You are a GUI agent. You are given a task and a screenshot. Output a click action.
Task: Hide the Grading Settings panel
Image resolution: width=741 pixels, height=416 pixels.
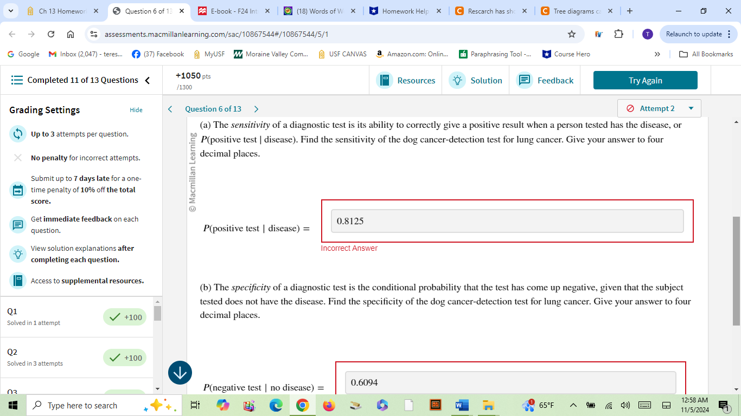[136, 109]
